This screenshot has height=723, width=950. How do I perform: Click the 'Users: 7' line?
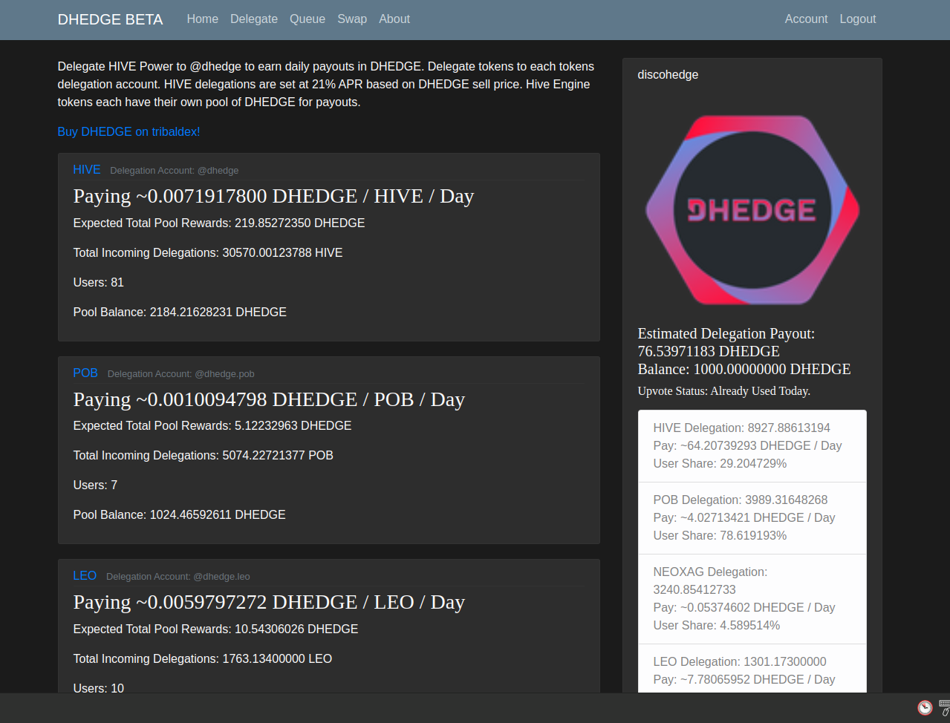tap(95, 485)
